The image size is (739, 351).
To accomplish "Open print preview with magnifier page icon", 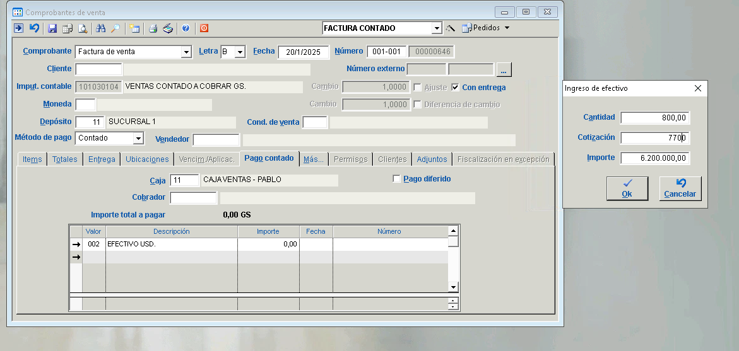I will (83, 28).
